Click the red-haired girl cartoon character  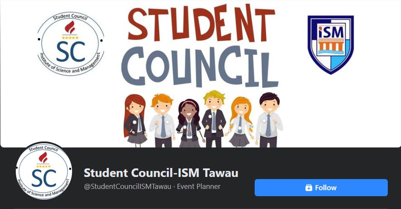[x=135, y=121]
